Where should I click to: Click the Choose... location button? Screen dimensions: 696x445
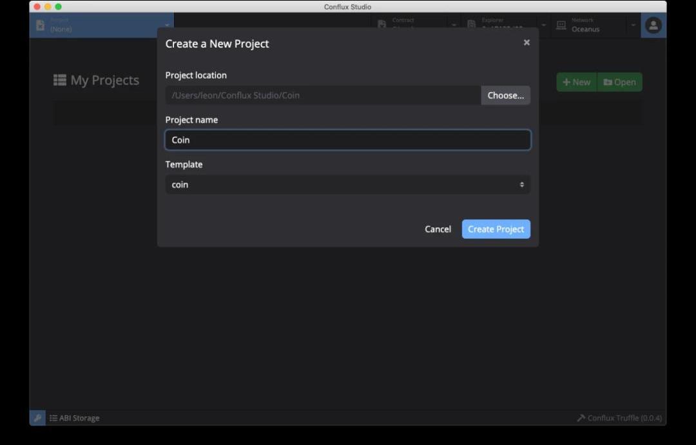tap(506, 95)
